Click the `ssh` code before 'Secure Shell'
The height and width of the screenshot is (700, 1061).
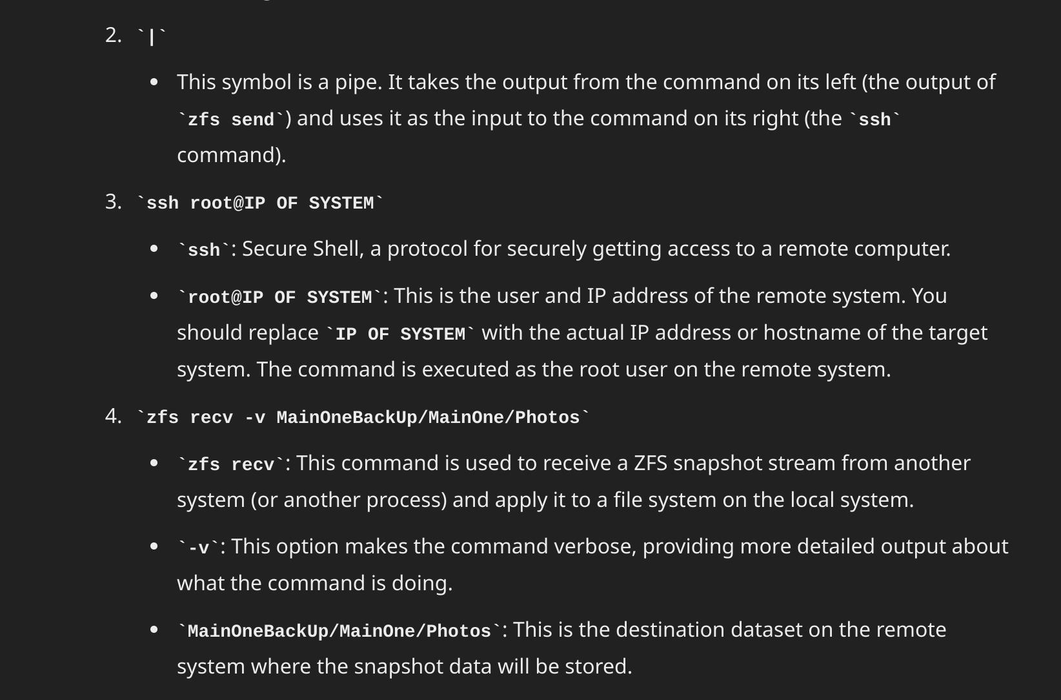pos(204,250)
